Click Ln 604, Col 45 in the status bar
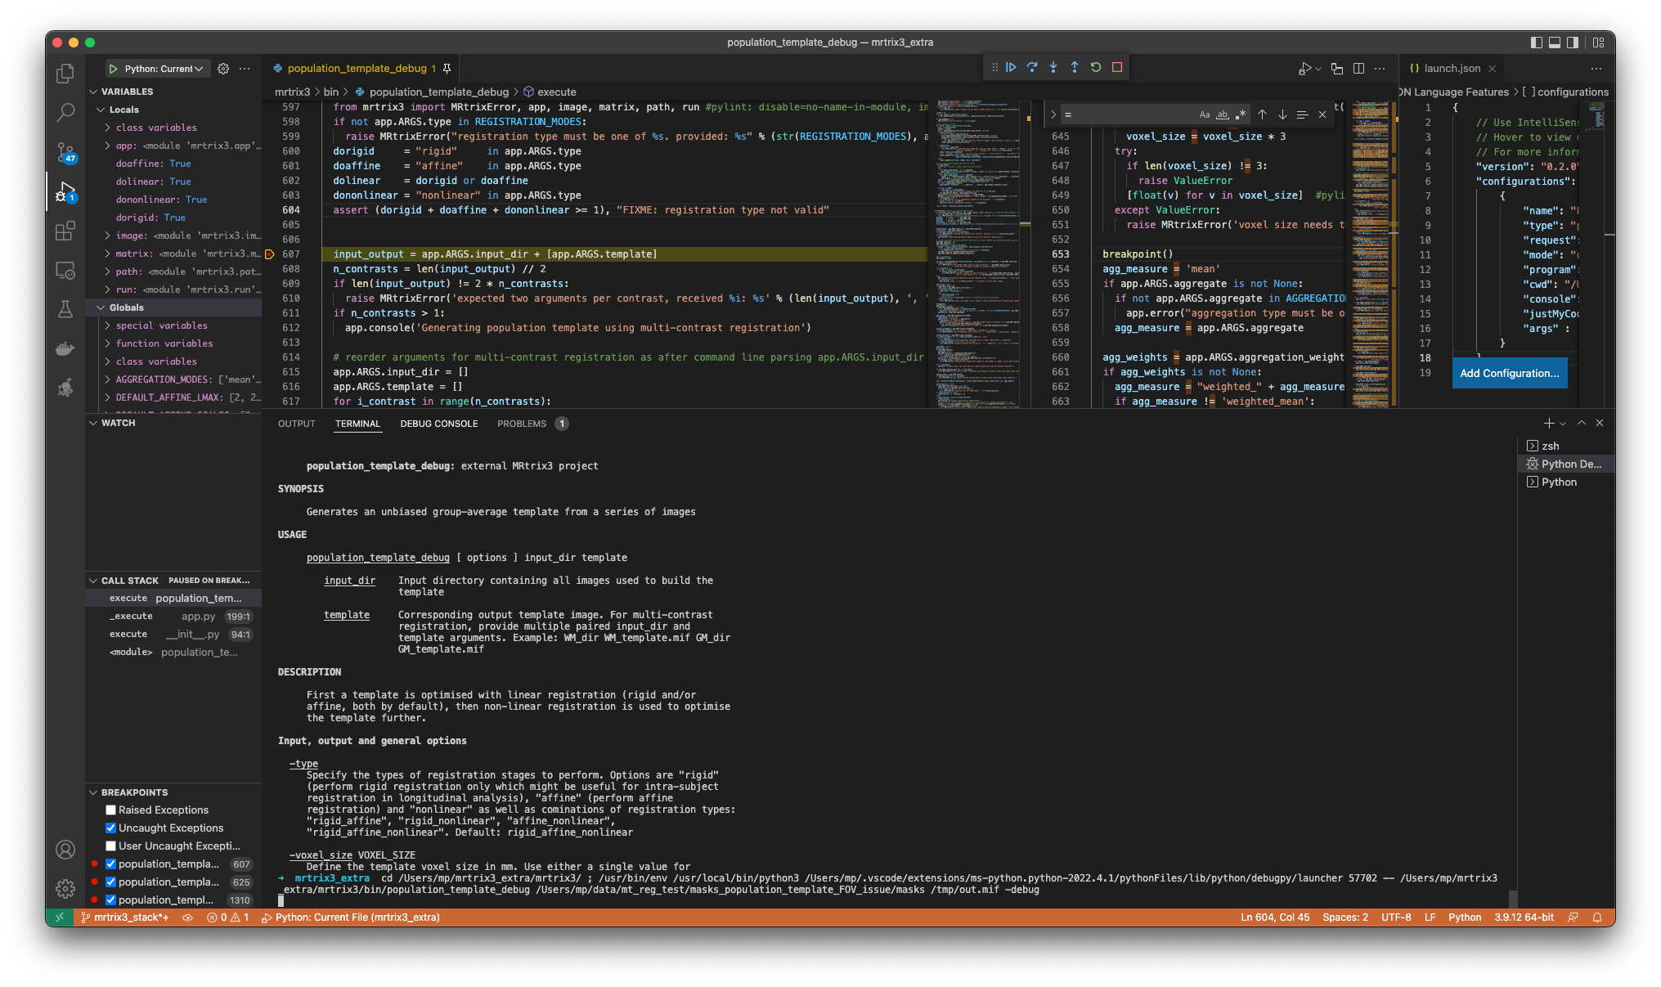Screen dimensions: 1661x987 [1275, 917]
